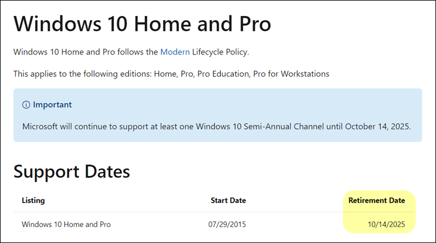Click the Important info circle icon
Image resolution: width=436 pixels, height=243 pixels.
point(26,105)
